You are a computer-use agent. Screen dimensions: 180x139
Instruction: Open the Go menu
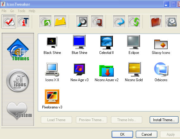click(x=12, y=11)
